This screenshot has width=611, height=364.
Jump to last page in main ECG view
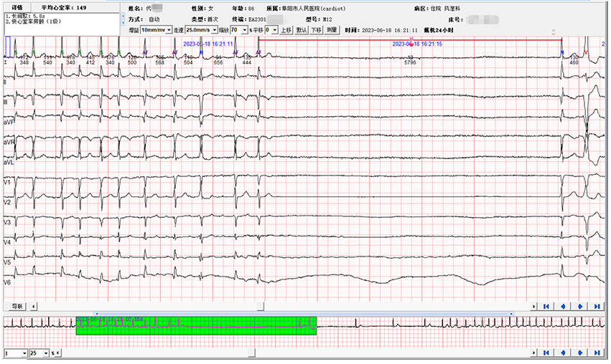coord(597,307)
